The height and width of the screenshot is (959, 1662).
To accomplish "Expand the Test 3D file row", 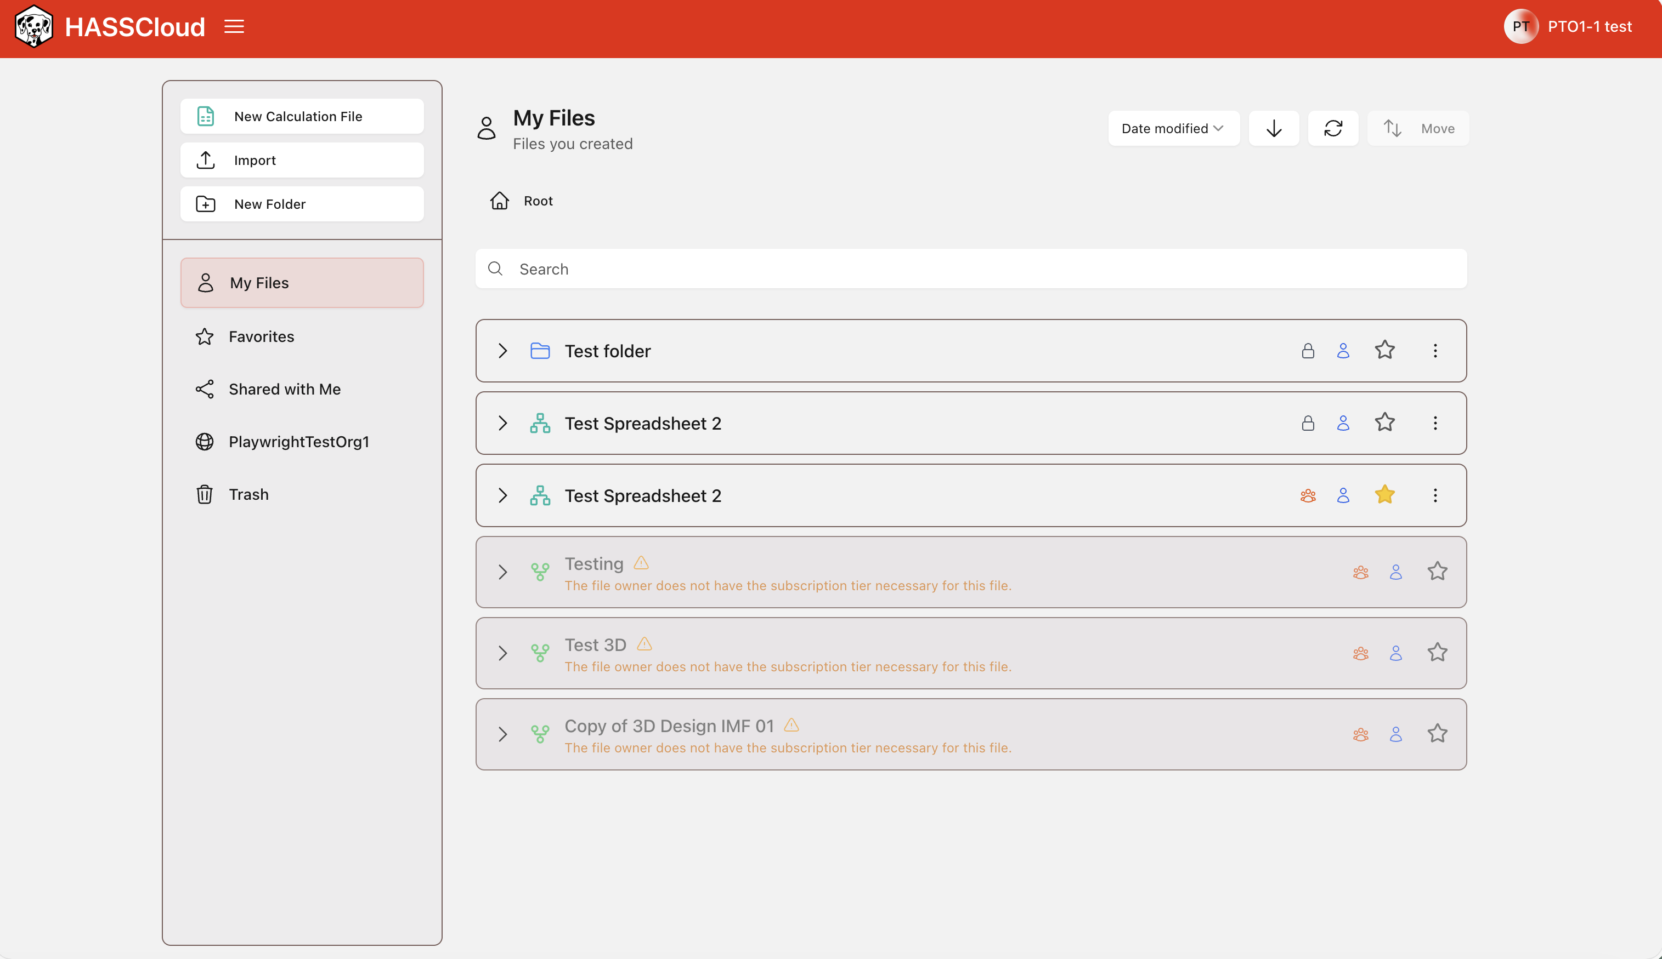I will click(x=502, y=653).
